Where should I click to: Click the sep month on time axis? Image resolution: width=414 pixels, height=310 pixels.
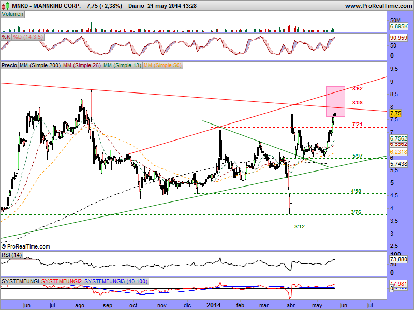pos(108,305)
